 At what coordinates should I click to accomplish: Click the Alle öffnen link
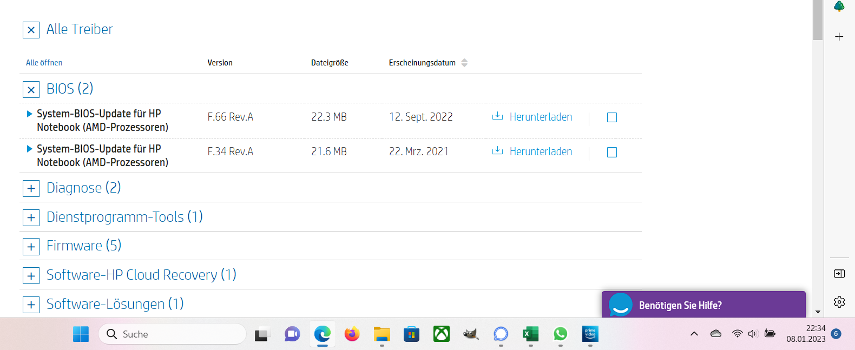[44, 63]
